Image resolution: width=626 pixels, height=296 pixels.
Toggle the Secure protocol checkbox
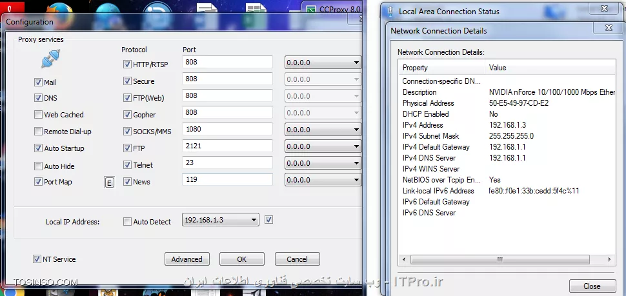[x=127, y=81]
